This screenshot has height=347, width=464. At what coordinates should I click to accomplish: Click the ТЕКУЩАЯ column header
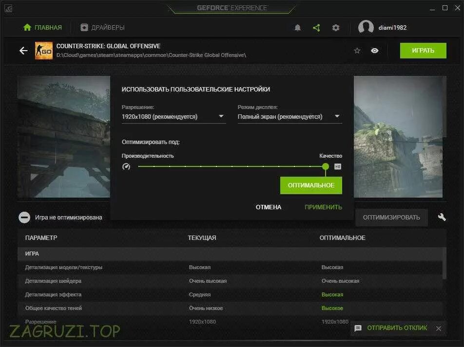point(202,238)
